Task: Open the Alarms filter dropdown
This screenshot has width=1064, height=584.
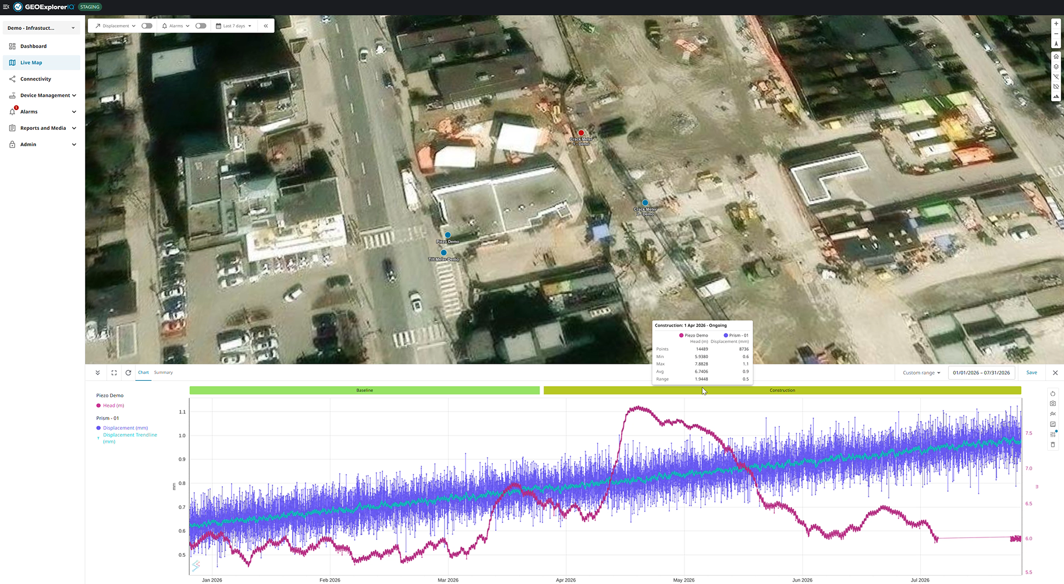Action: pyautogui.click(x=176, y=26)
